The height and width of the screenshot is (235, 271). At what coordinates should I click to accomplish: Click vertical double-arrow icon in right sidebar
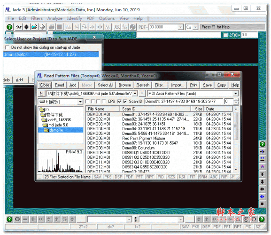pos(263,181)
